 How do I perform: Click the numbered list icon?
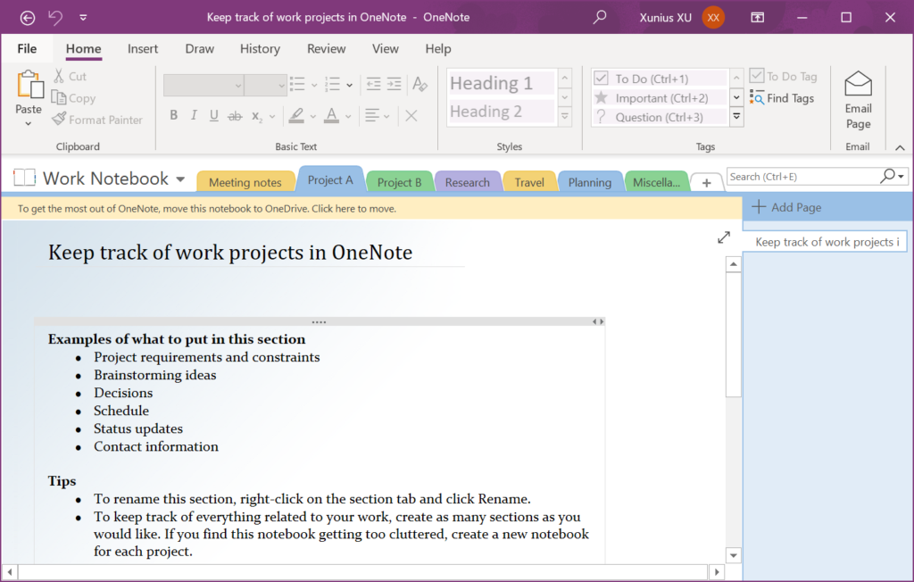tap(332, 85)
